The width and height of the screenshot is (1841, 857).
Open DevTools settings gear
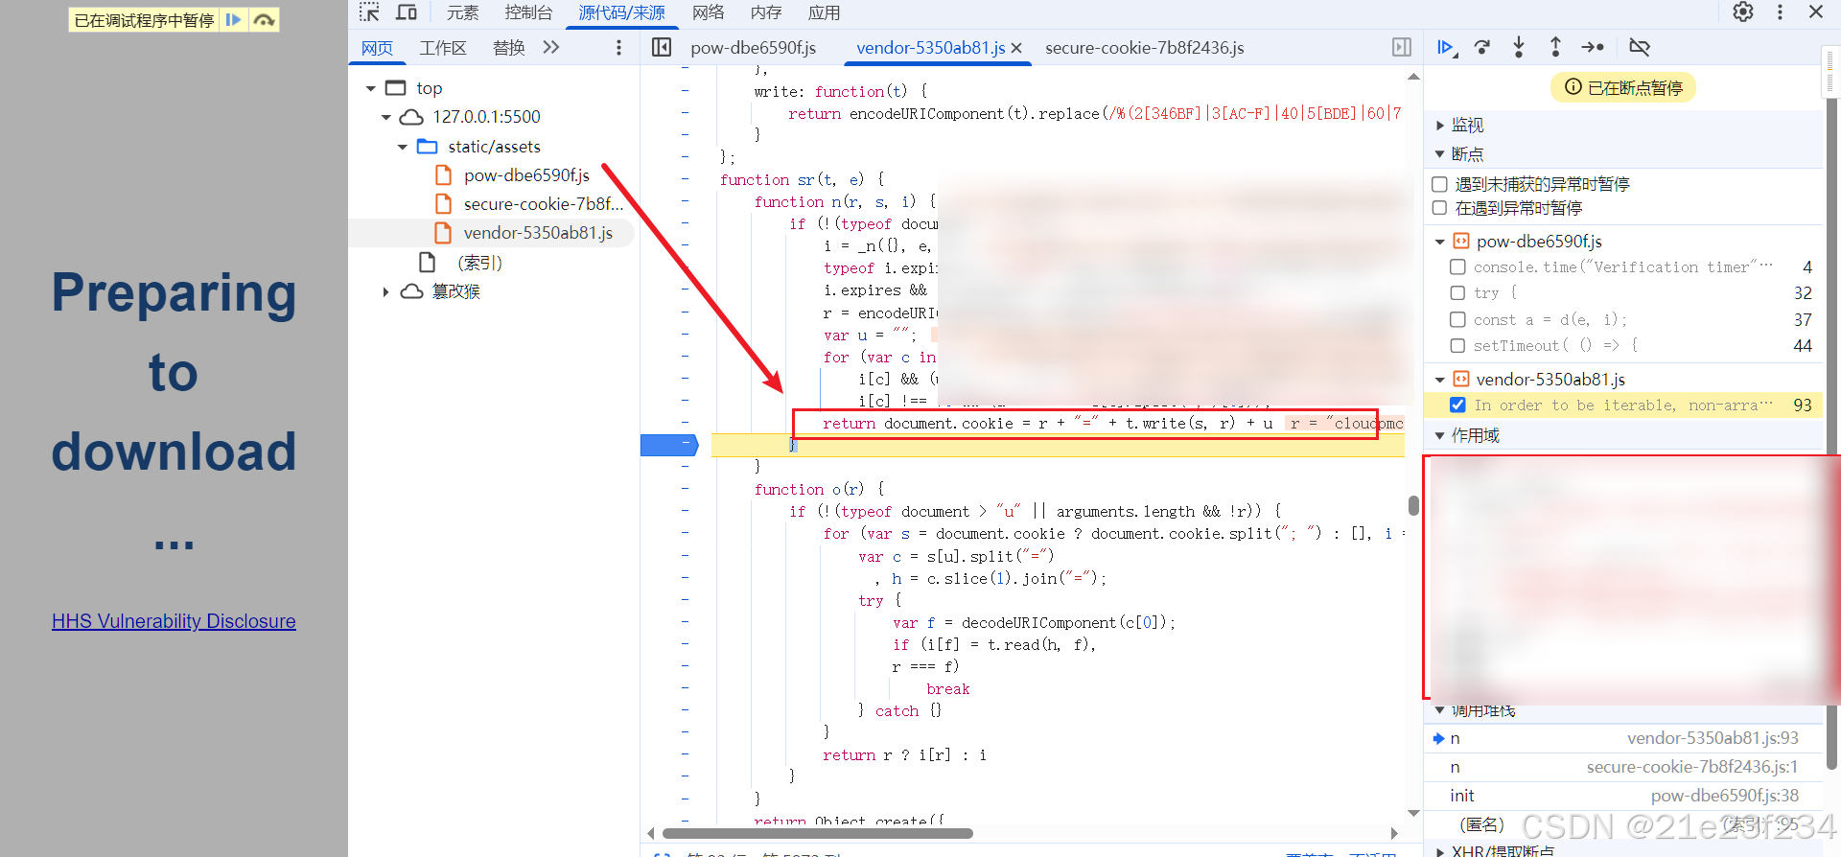tap(1743, 12)
